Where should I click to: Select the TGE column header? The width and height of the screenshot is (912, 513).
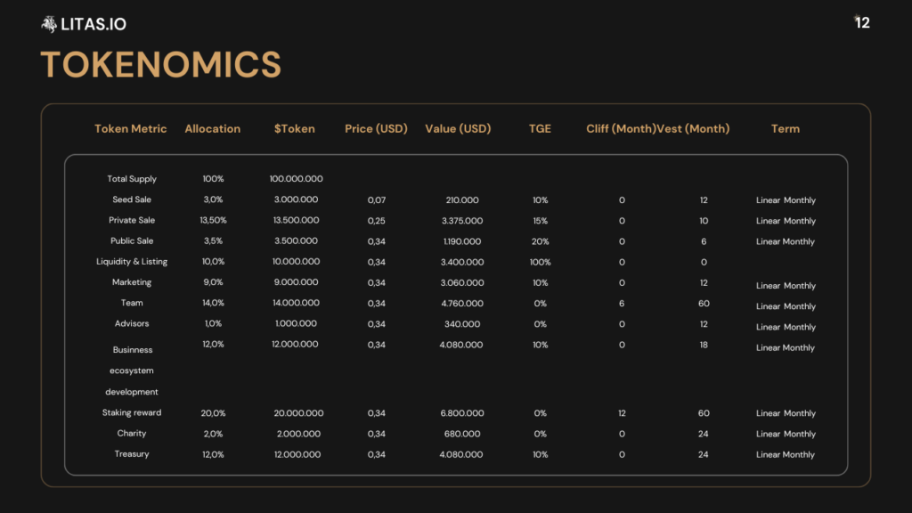540,129
